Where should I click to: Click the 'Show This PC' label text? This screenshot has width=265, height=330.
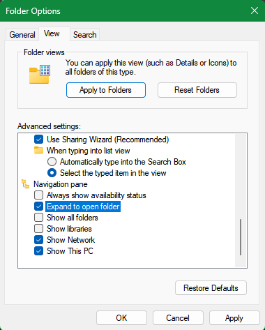tap(70, 251)
